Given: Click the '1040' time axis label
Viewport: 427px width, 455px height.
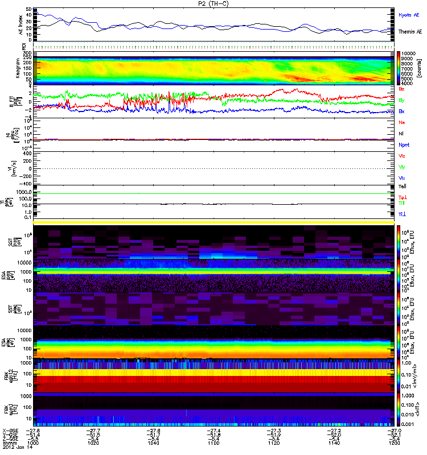Looking at the screenshot, I should (153, 443).
